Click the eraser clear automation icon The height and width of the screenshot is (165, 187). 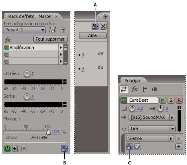[138, 147]
